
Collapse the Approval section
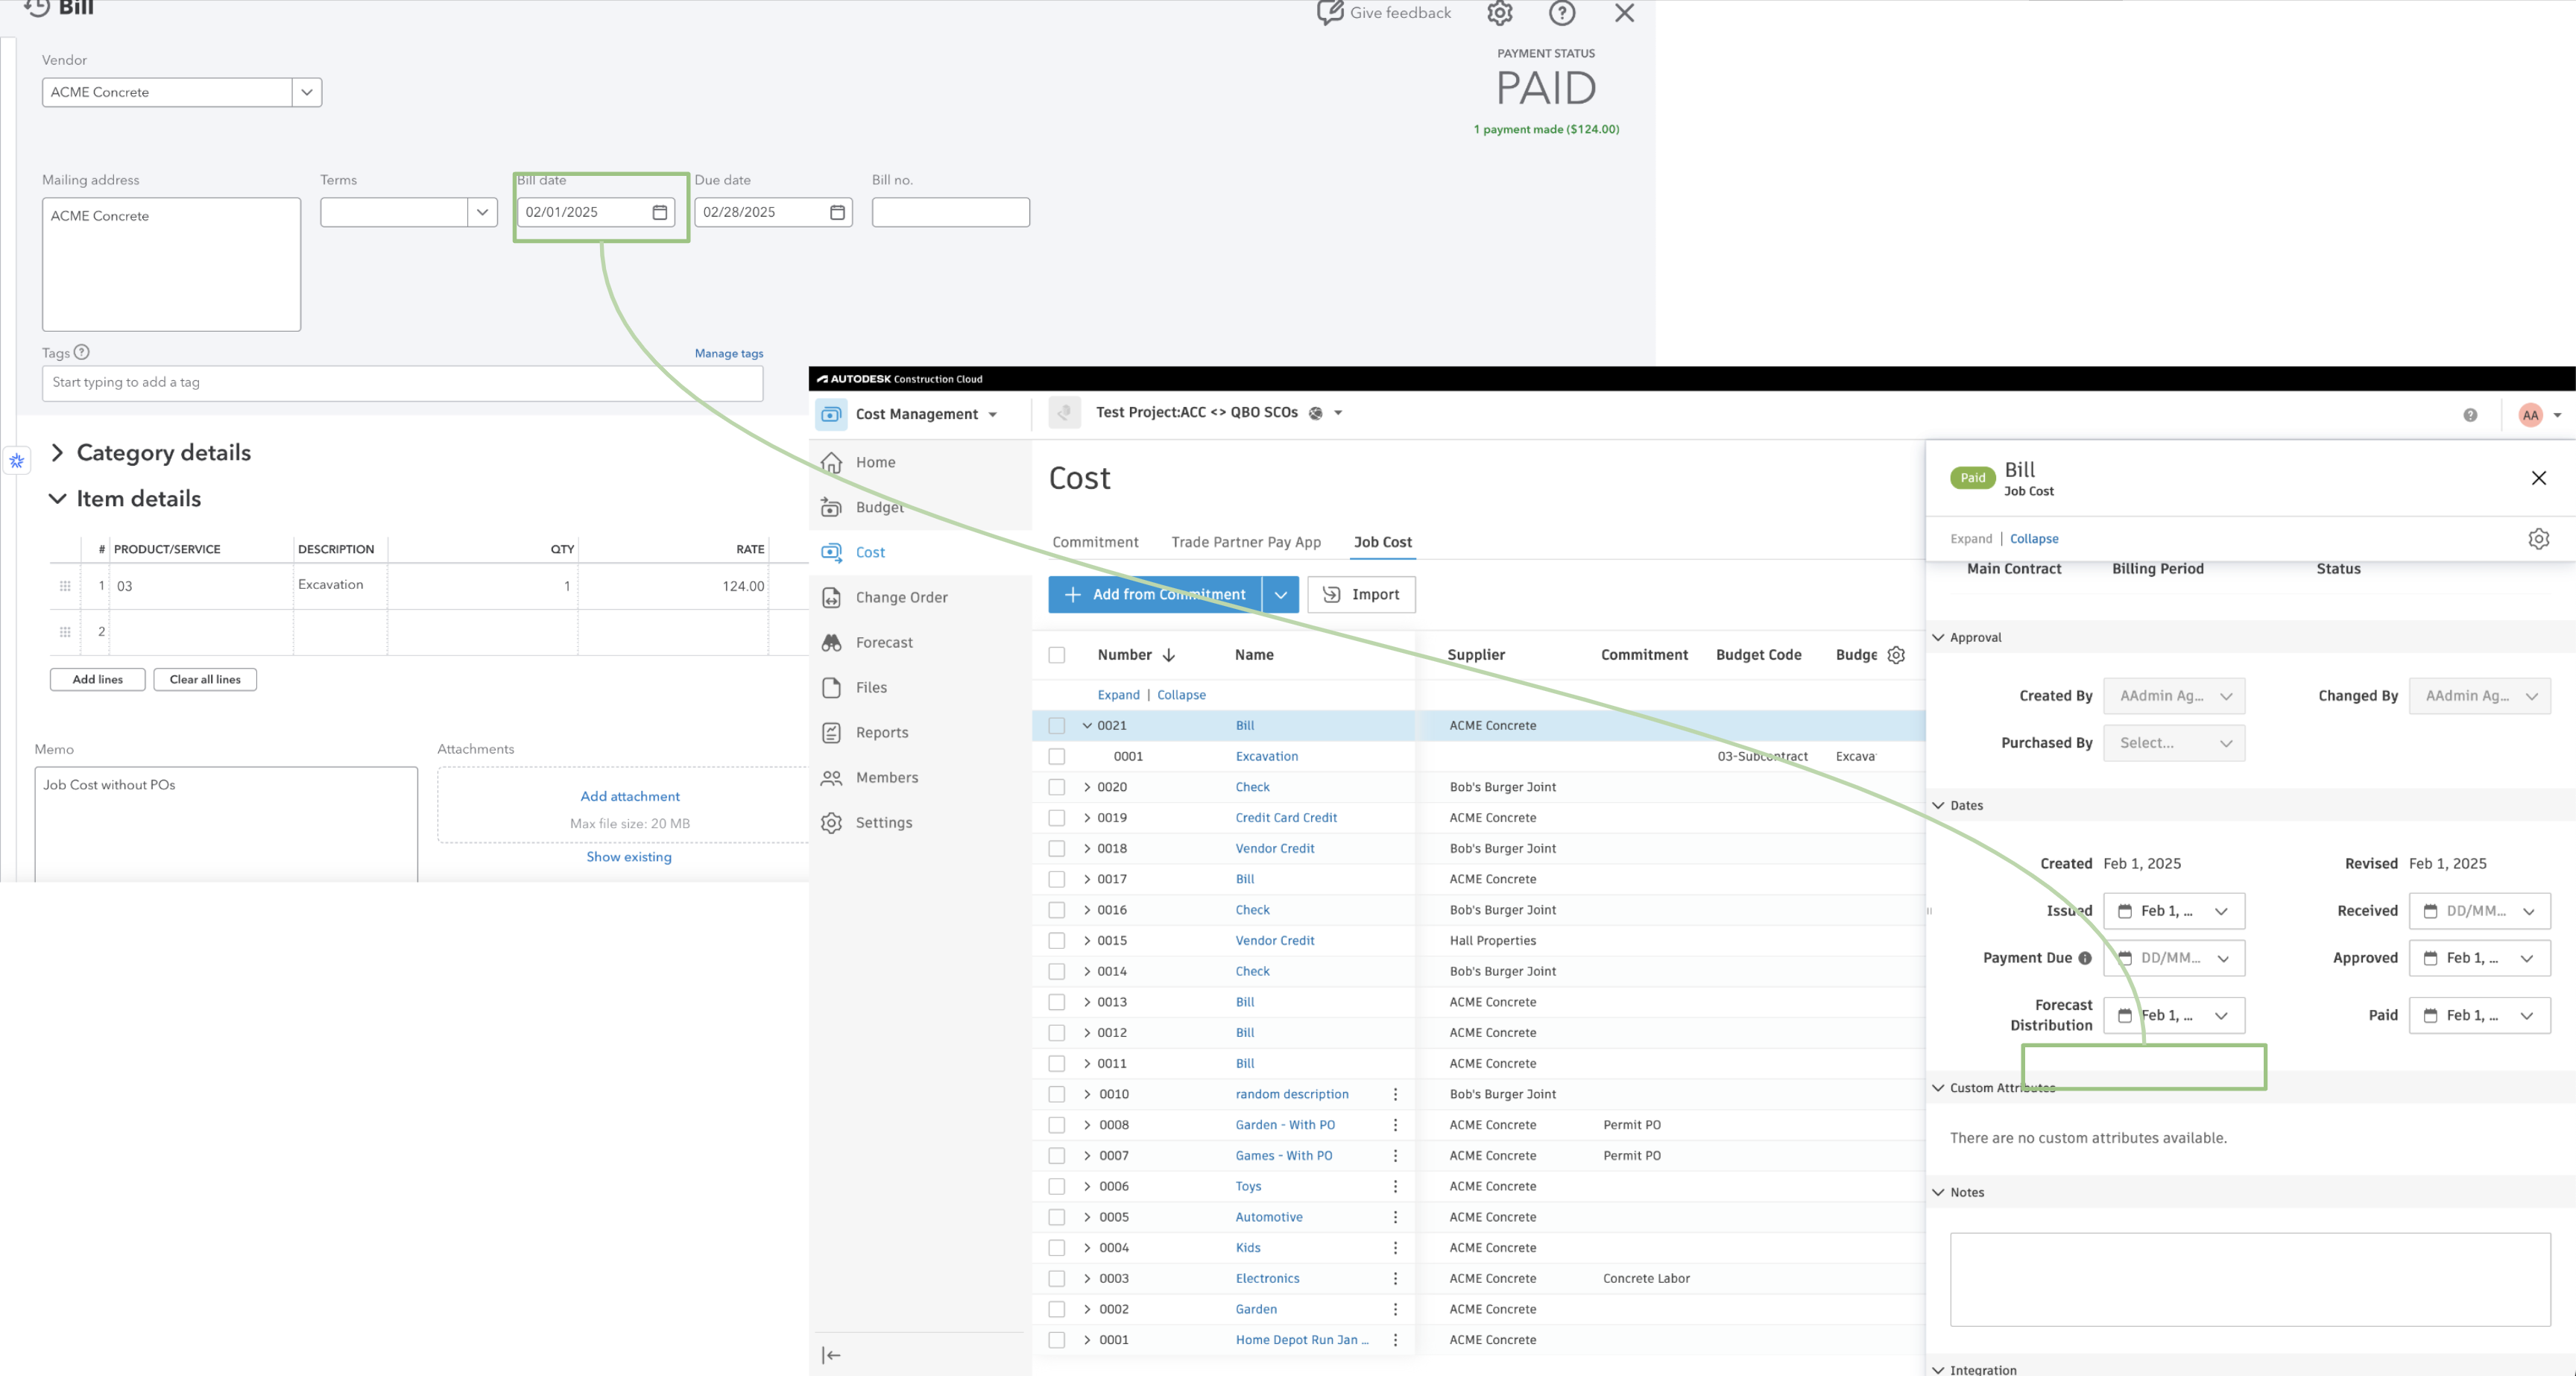click(x=1938, y=637)
